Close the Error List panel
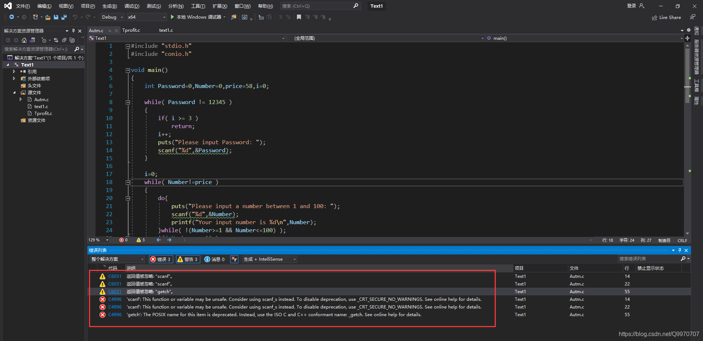 [x=686, y=250]
